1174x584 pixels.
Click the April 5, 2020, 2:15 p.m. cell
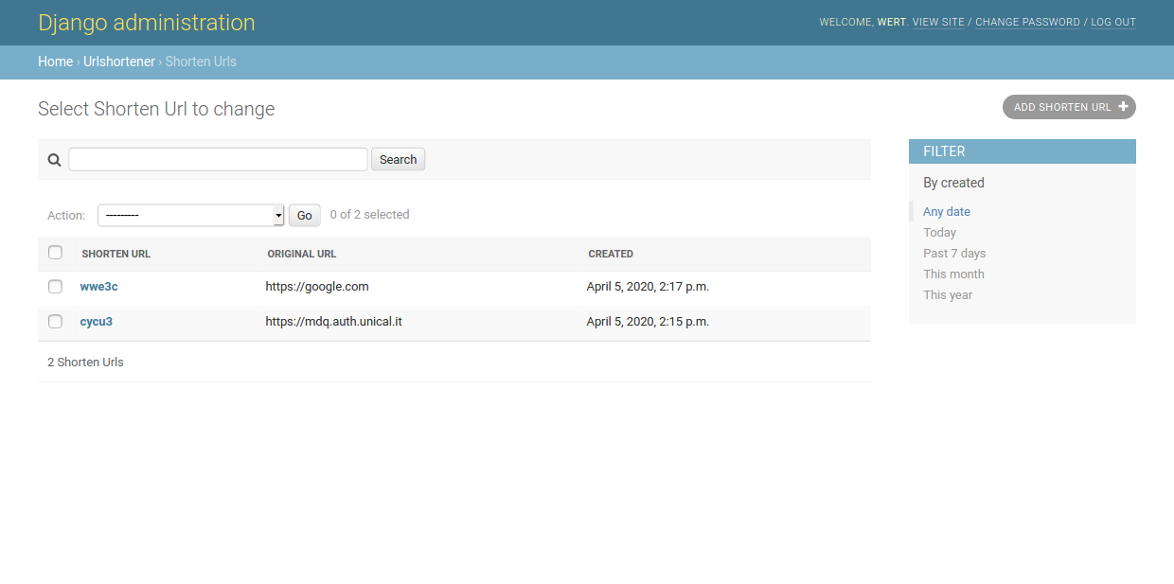648,321
